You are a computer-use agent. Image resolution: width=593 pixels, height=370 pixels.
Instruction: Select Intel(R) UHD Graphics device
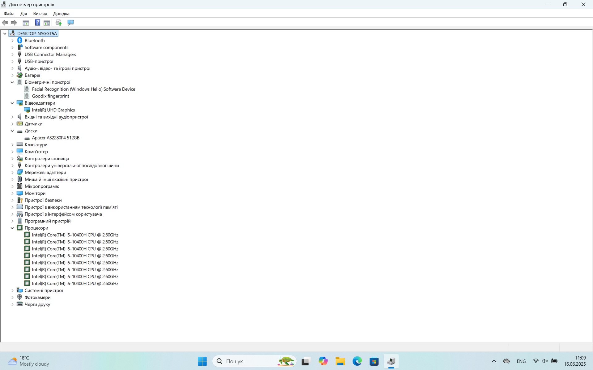click(x=53, y=110)
